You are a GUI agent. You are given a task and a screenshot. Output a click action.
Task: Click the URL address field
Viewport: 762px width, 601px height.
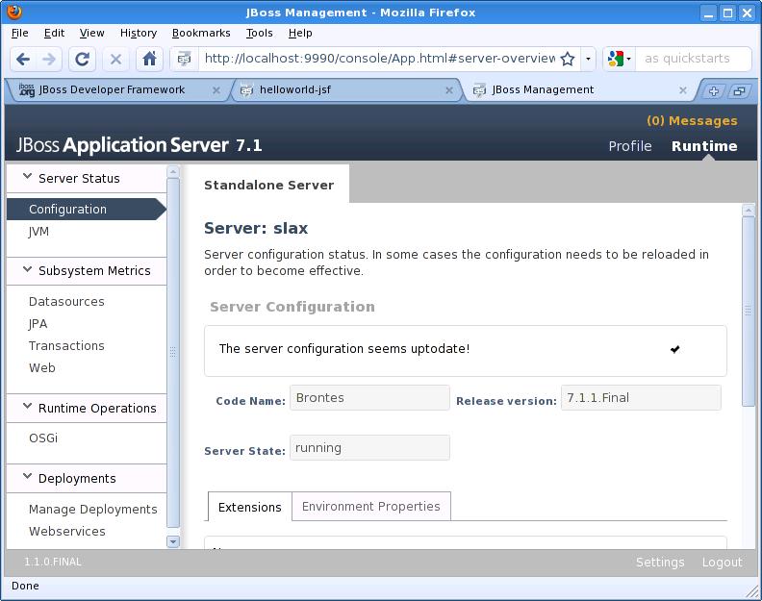click(379, 59)
